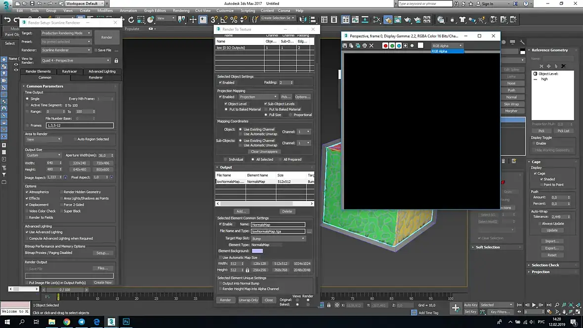The width and height of the screenshot is (583, 328).
Task: Clear the rendered frame with X icon
Action: click(371, 46)
